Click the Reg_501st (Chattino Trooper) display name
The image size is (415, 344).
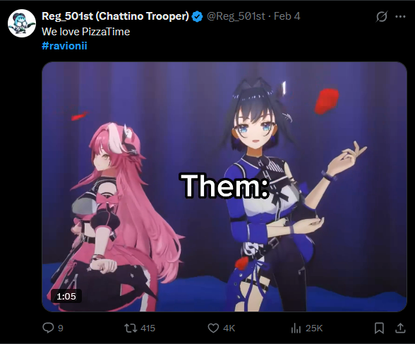[116, 16]
